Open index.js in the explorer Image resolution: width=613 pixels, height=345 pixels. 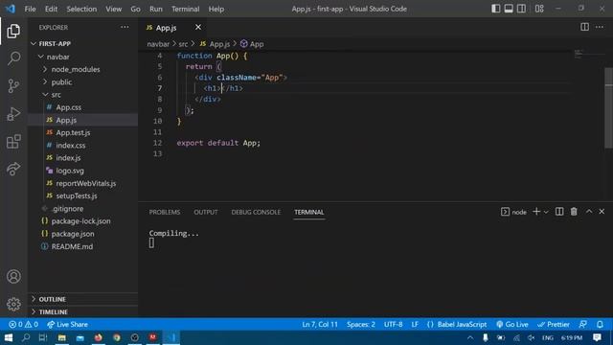click(82, 158)
